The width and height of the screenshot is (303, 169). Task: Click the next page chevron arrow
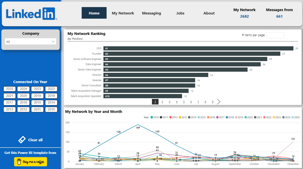click(x=219, y=102)
